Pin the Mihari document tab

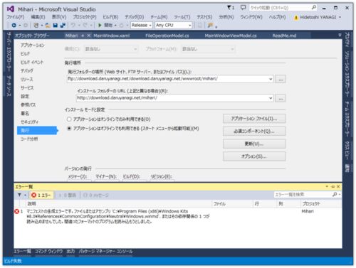coord(83,36)
